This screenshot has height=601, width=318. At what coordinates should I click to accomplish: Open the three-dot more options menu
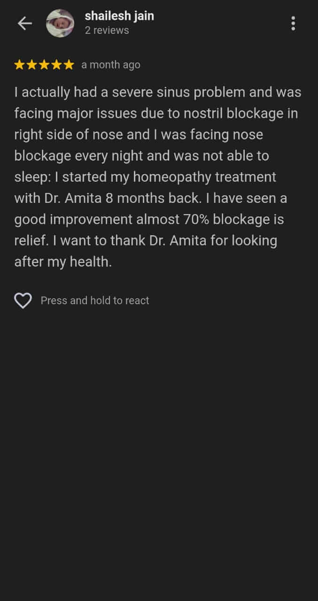coord(293,23)
